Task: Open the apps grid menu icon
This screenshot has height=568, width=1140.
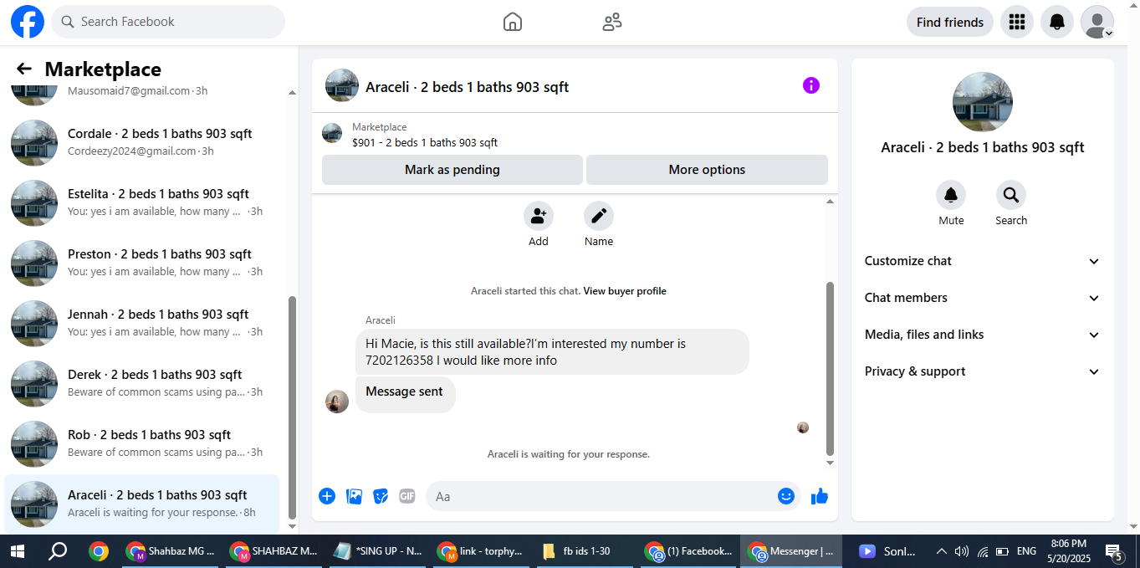Action: [1017, 22]
